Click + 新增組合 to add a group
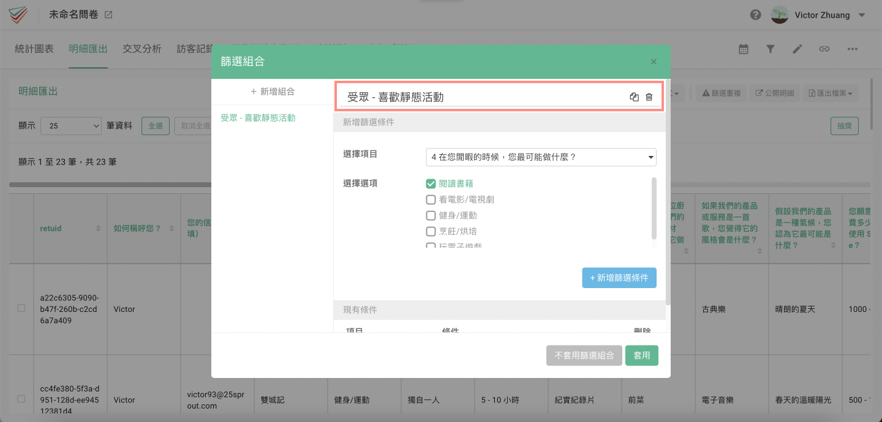This screenshot has width=882, height=422. pyautogui.click(x=273, y=91)
